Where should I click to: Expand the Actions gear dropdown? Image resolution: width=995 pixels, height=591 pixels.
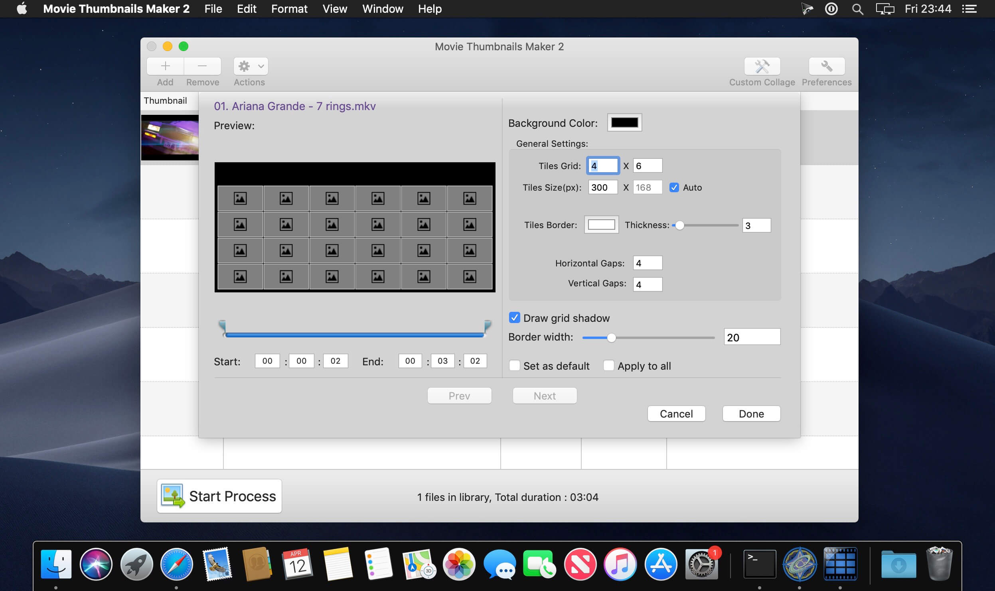point(251,66)
